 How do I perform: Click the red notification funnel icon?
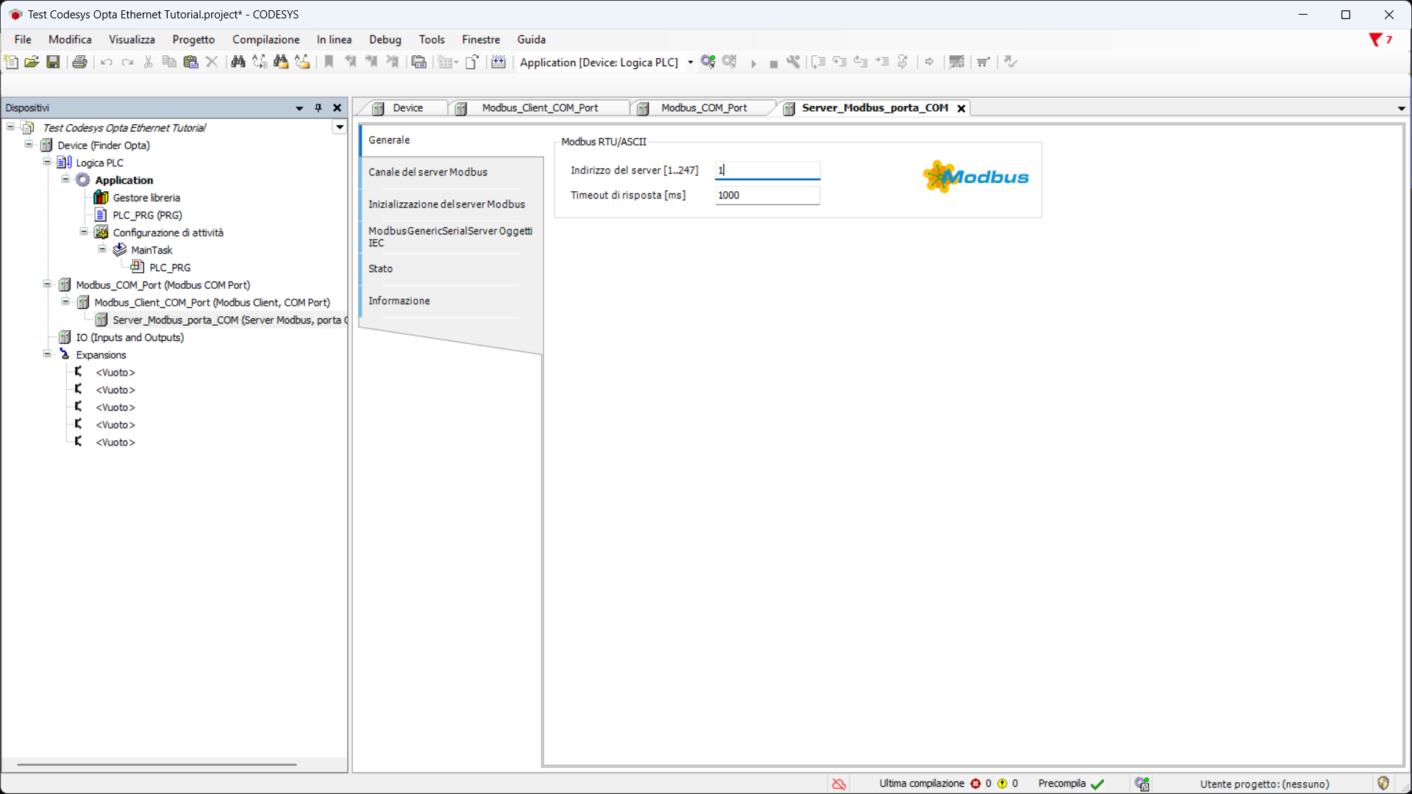point(1374,40)
